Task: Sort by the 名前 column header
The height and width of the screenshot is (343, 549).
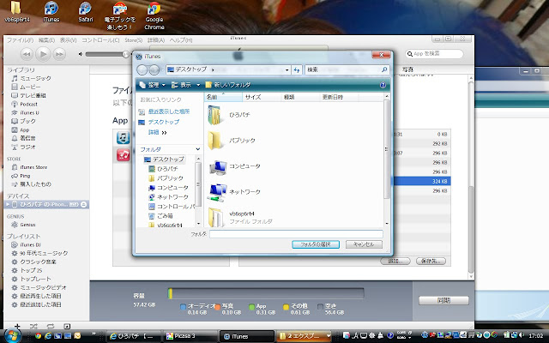Action: [223, 97]
